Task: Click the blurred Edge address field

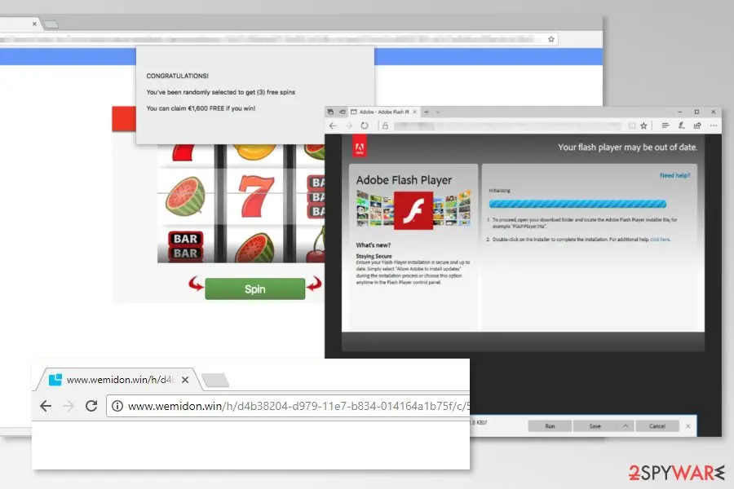Action: pos(508,126)
